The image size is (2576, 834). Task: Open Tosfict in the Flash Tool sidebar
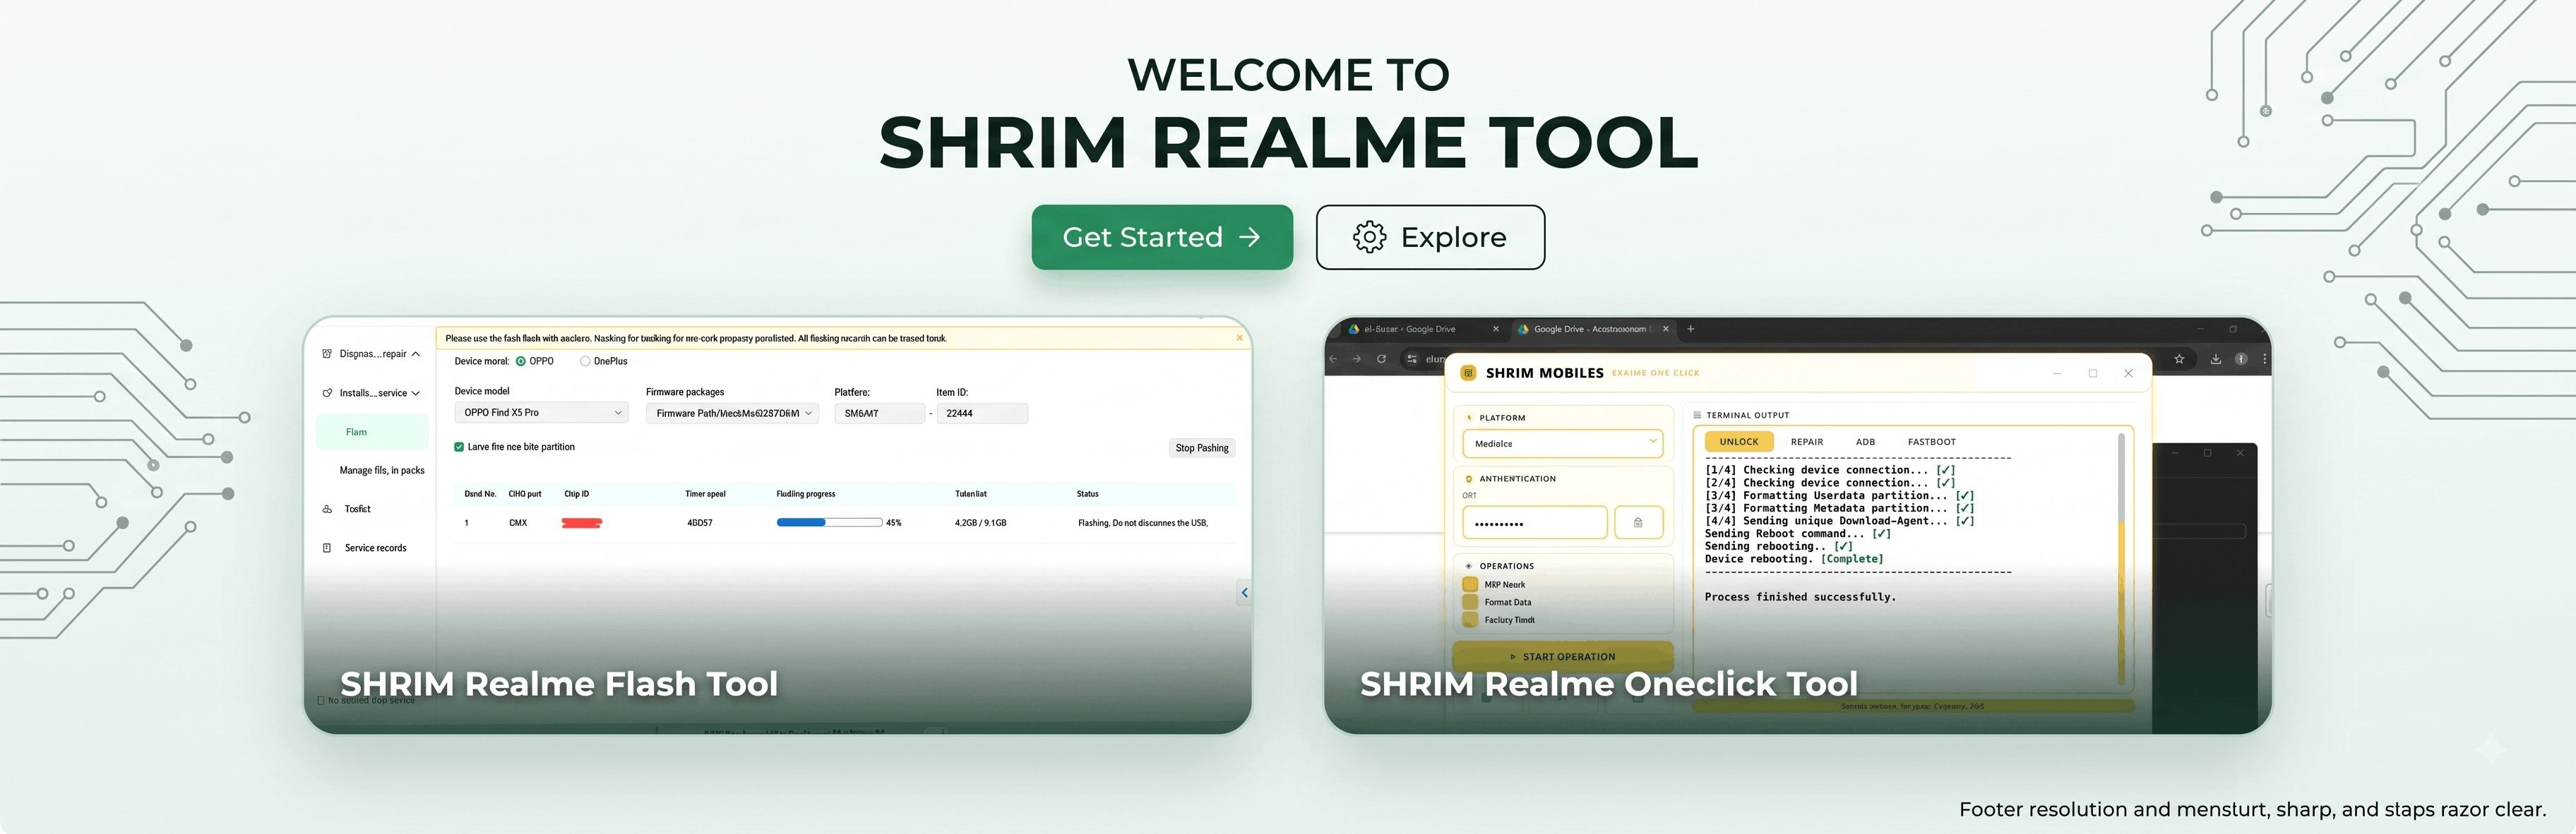[x=357, y=509]
